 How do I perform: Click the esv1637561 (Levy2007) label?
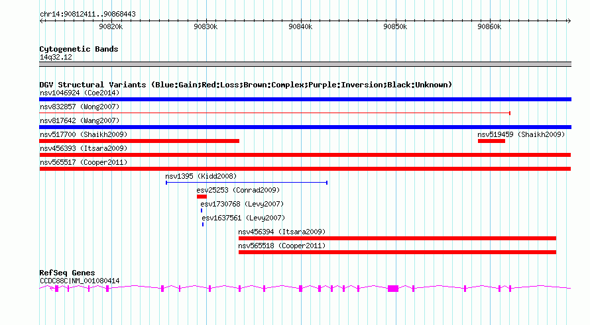[243, 218]
